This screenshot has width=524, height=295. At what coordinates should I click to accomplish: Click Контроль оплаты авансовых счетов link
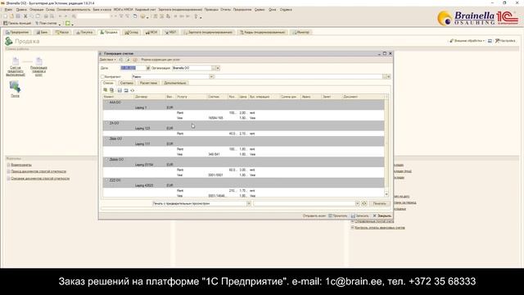coord(380,228)
